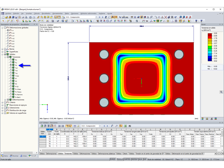Click the print preview icon
Screen dimensions: 224x168
click(26, 17)
